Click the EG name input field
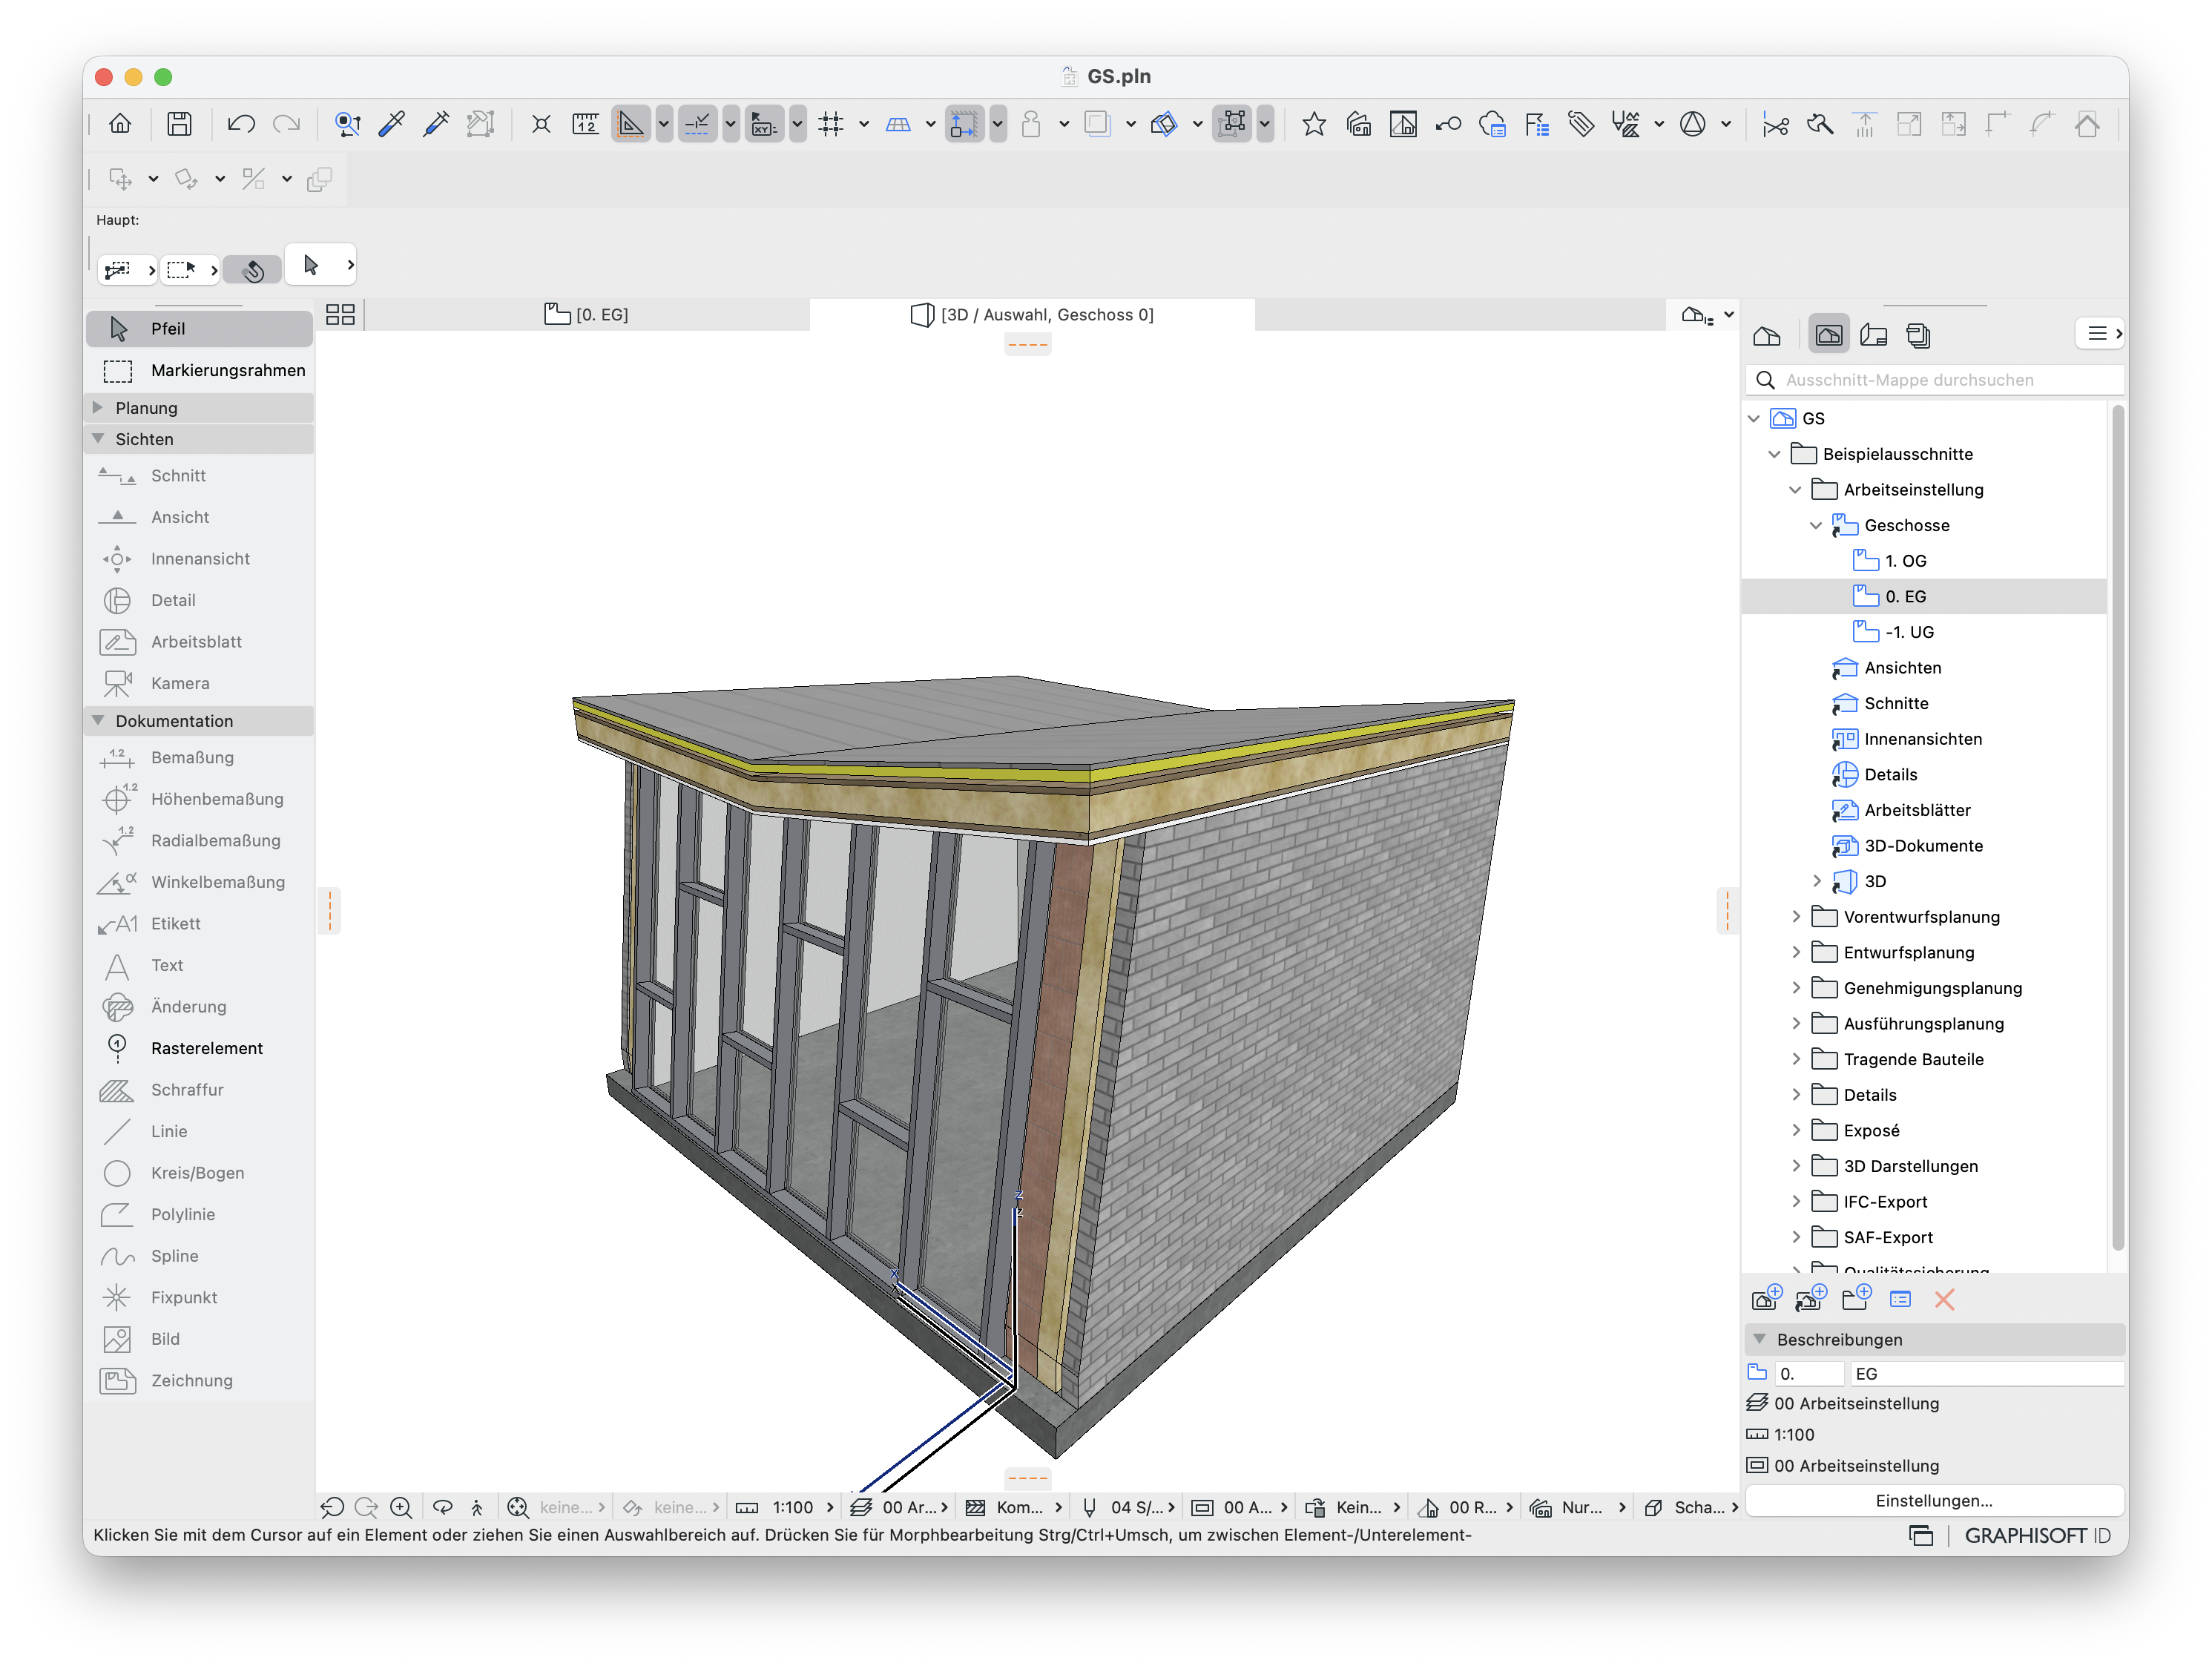The image size is (2212, 1666). click(1986, 1373)
